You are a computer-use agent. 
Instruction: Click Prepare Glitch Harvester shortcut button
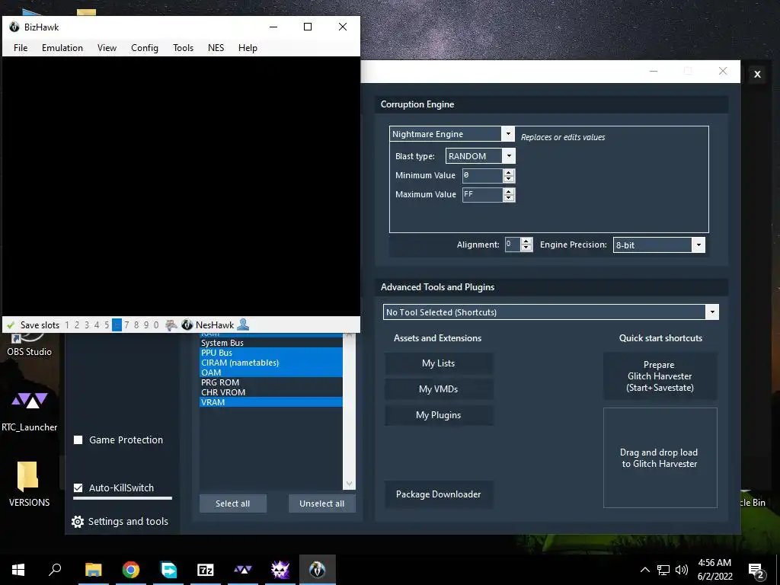[x=660, y=376]
